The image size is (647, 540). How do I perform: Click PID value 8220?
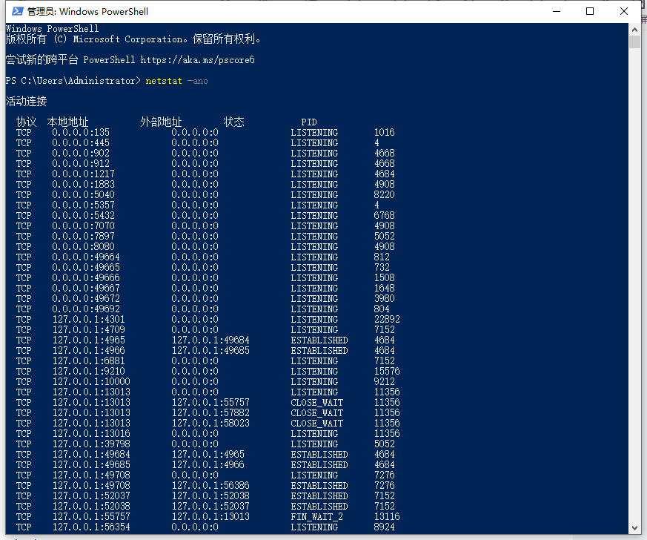[384, 194]
